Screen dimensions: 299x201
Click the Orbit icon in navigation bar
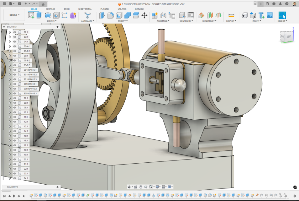(129, 187)
